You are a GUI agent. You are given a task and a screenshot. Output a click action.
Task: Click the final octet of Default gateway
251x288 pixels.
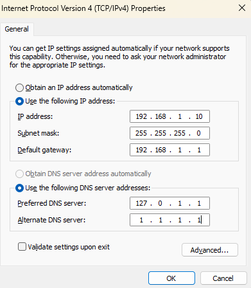(x=199, y=150)
